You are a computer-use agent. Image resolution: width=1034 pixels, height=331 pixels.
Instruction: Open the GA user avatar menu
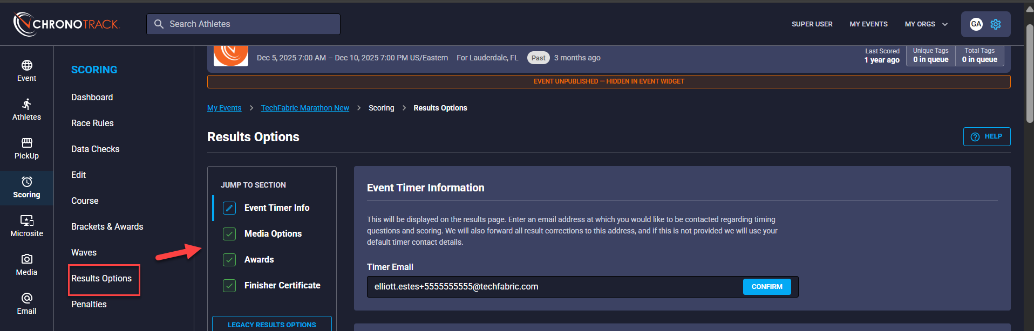976,24
